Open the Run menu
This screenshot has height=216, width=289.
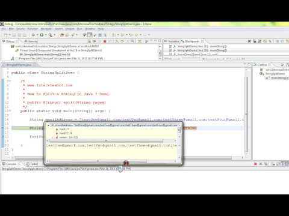tap(79, 29)
